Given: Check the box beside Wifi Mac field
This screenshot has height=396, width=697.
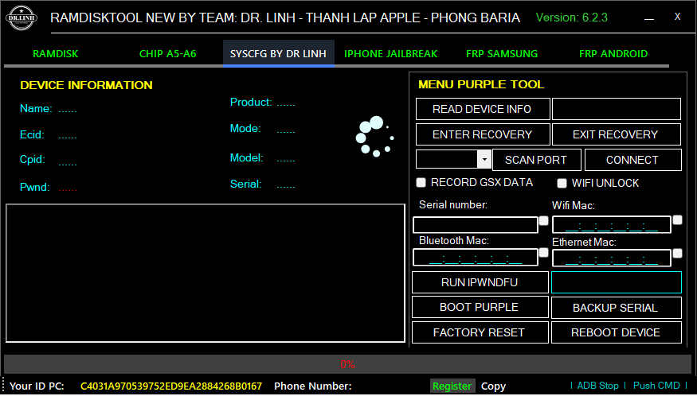Looking at the screenshot, I should (x=677, y=219).
